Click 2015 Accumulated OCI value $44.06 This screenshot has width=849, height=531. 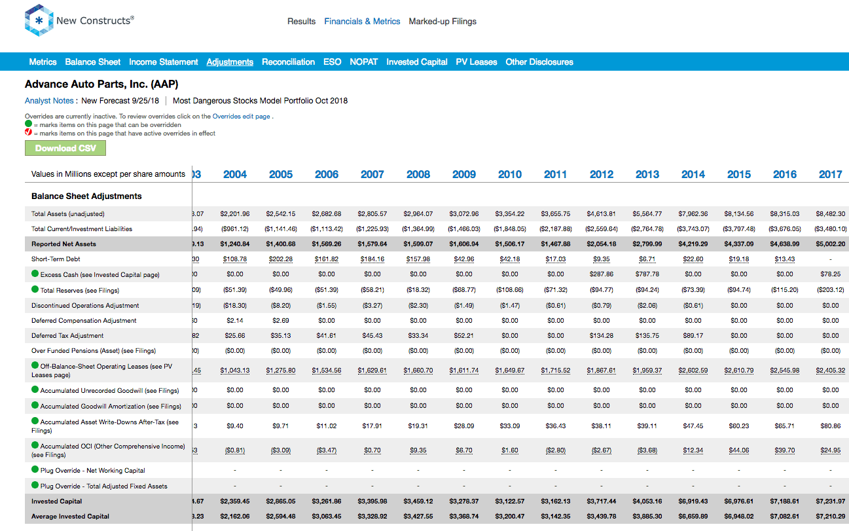[x=739, y=450]
